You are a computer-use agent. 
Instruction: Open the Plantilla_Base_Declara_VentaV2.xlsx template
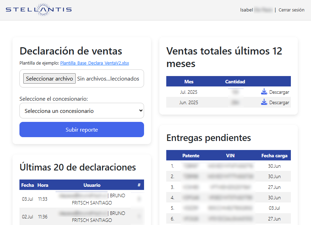(x=94, y=63)
